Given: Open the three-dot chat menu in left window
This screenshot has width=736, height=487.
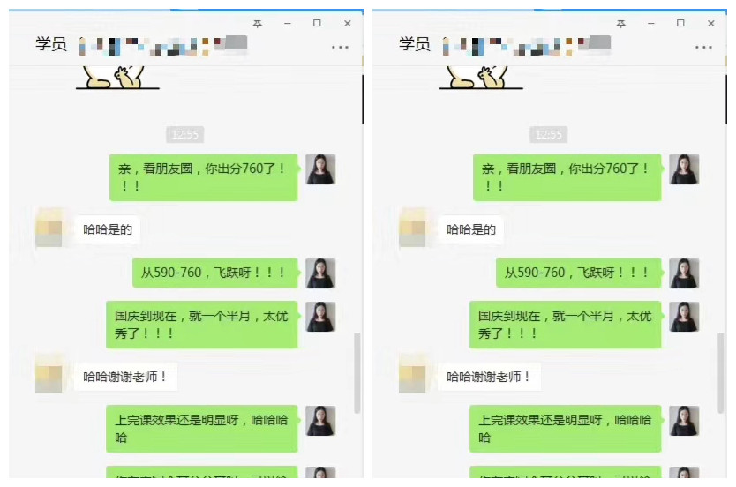Looking at the screenshot, I should [x=340, y=47].
